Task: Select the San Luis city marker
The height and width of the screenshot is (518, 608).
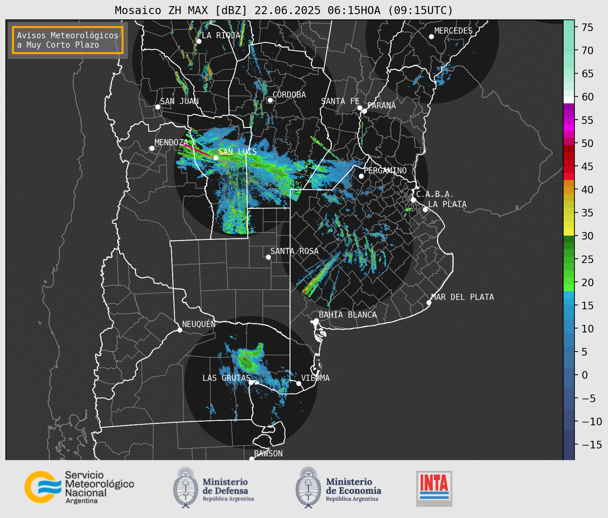Action: click(x=216, y=158)
